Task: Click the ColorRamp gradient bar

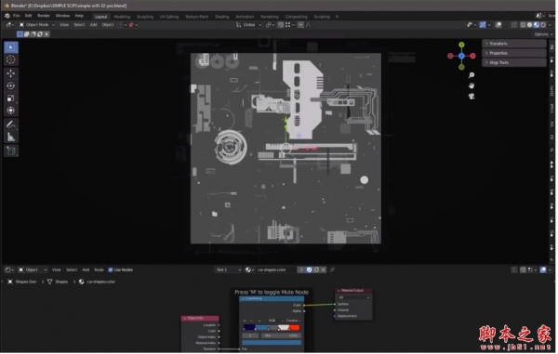Action: [272, 328]
